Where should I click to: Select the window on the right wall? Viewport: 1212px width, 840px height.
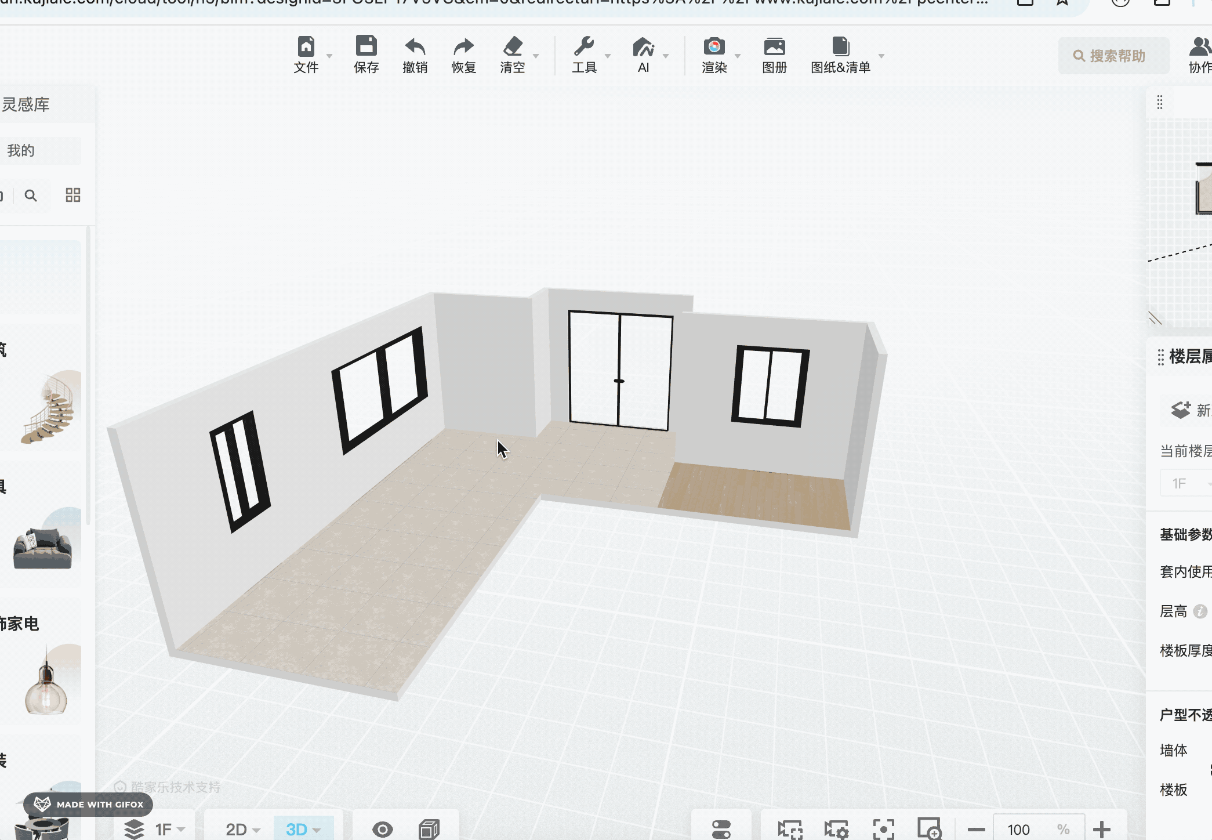pos(770,386)
